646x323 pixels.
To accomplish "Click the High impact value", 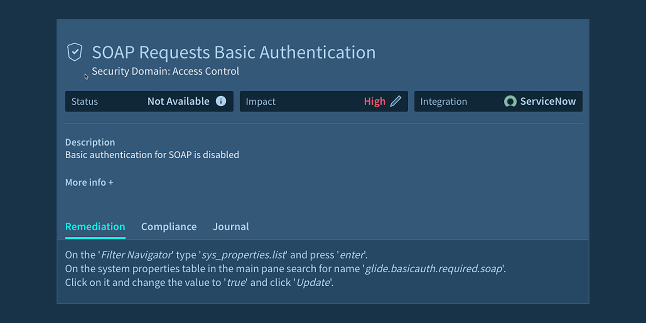I will (374, 101).
